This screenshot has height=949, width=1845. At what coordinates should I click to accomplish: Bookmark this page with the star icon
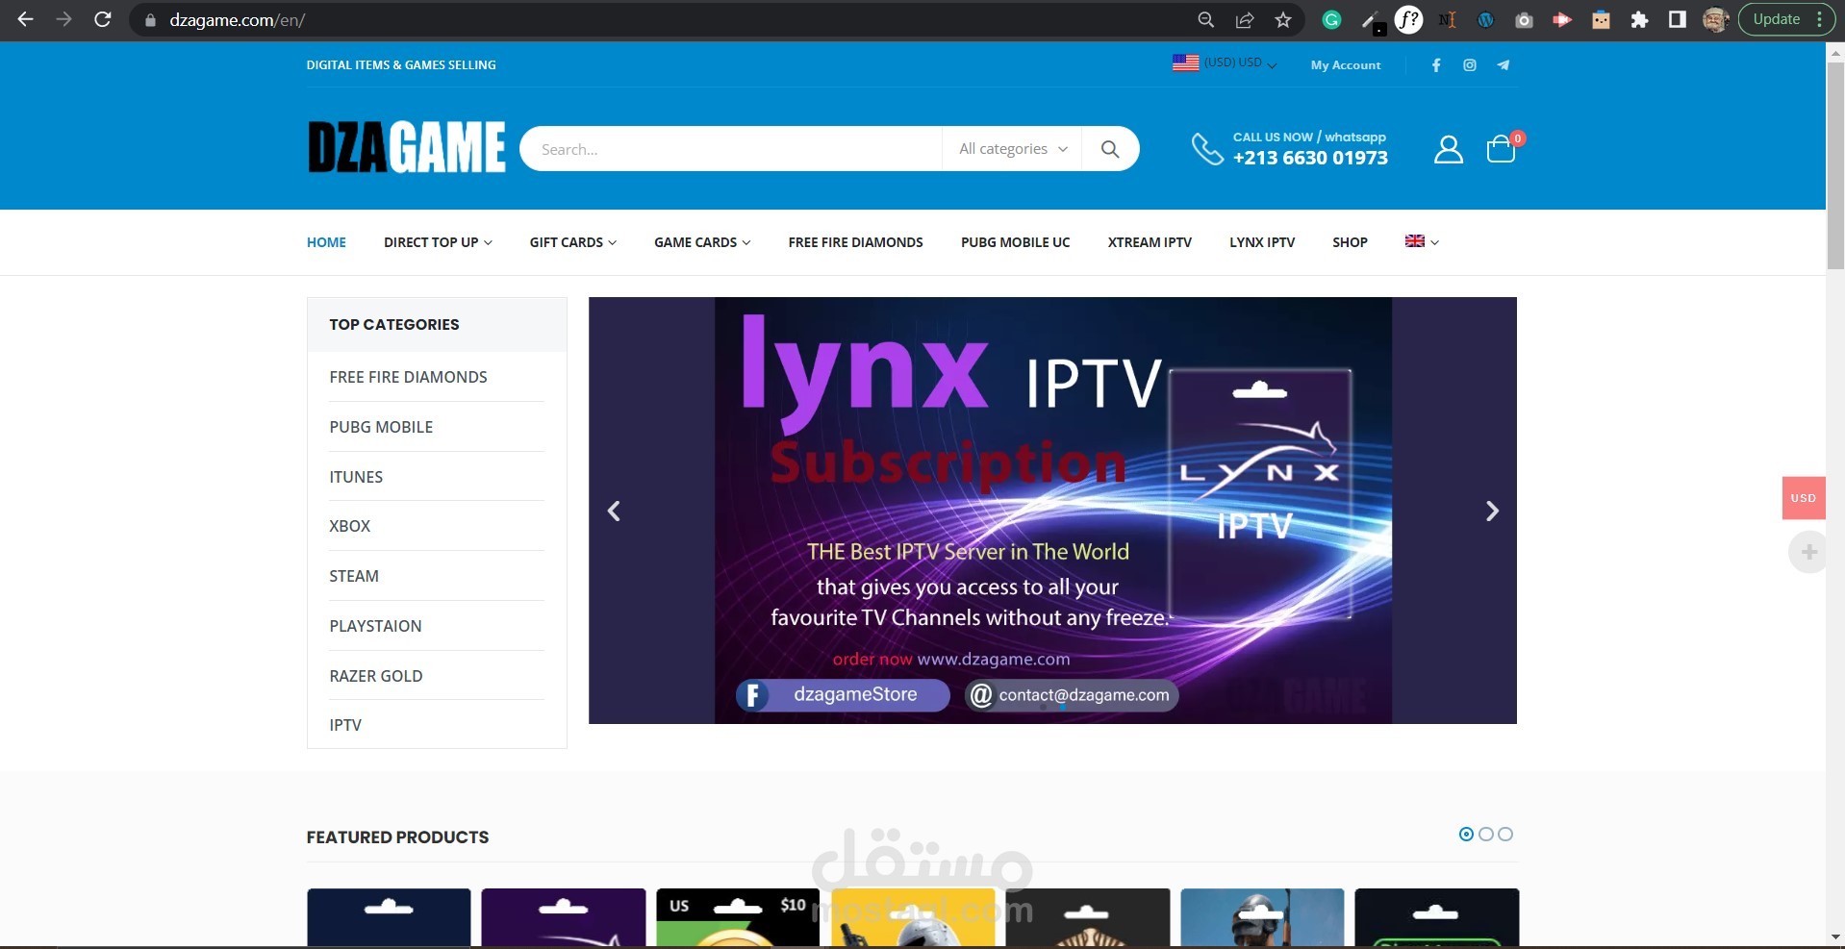click(x=1283, y=19)
